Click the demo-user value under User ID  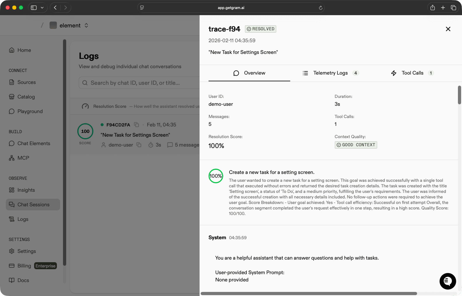pyautogui.click(x=221, y=104)
